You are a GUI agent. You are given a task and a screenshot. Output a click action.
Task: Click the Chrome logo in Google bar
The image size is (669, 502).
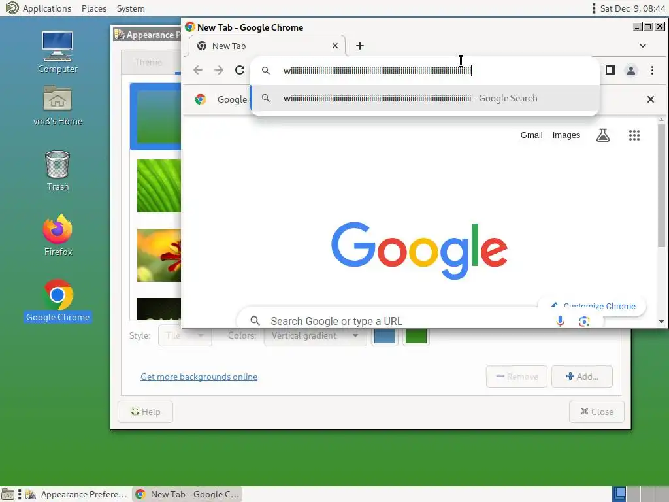click(200, 99)
